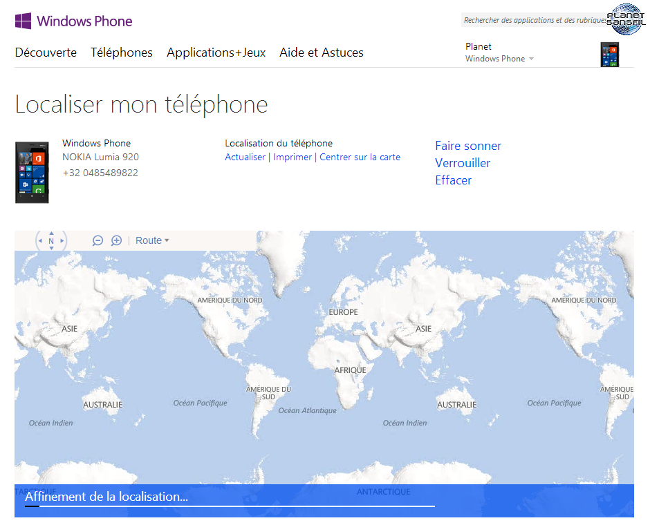Click the localisation progress bar
650x525 pixels.
click(x=230, y=506)
